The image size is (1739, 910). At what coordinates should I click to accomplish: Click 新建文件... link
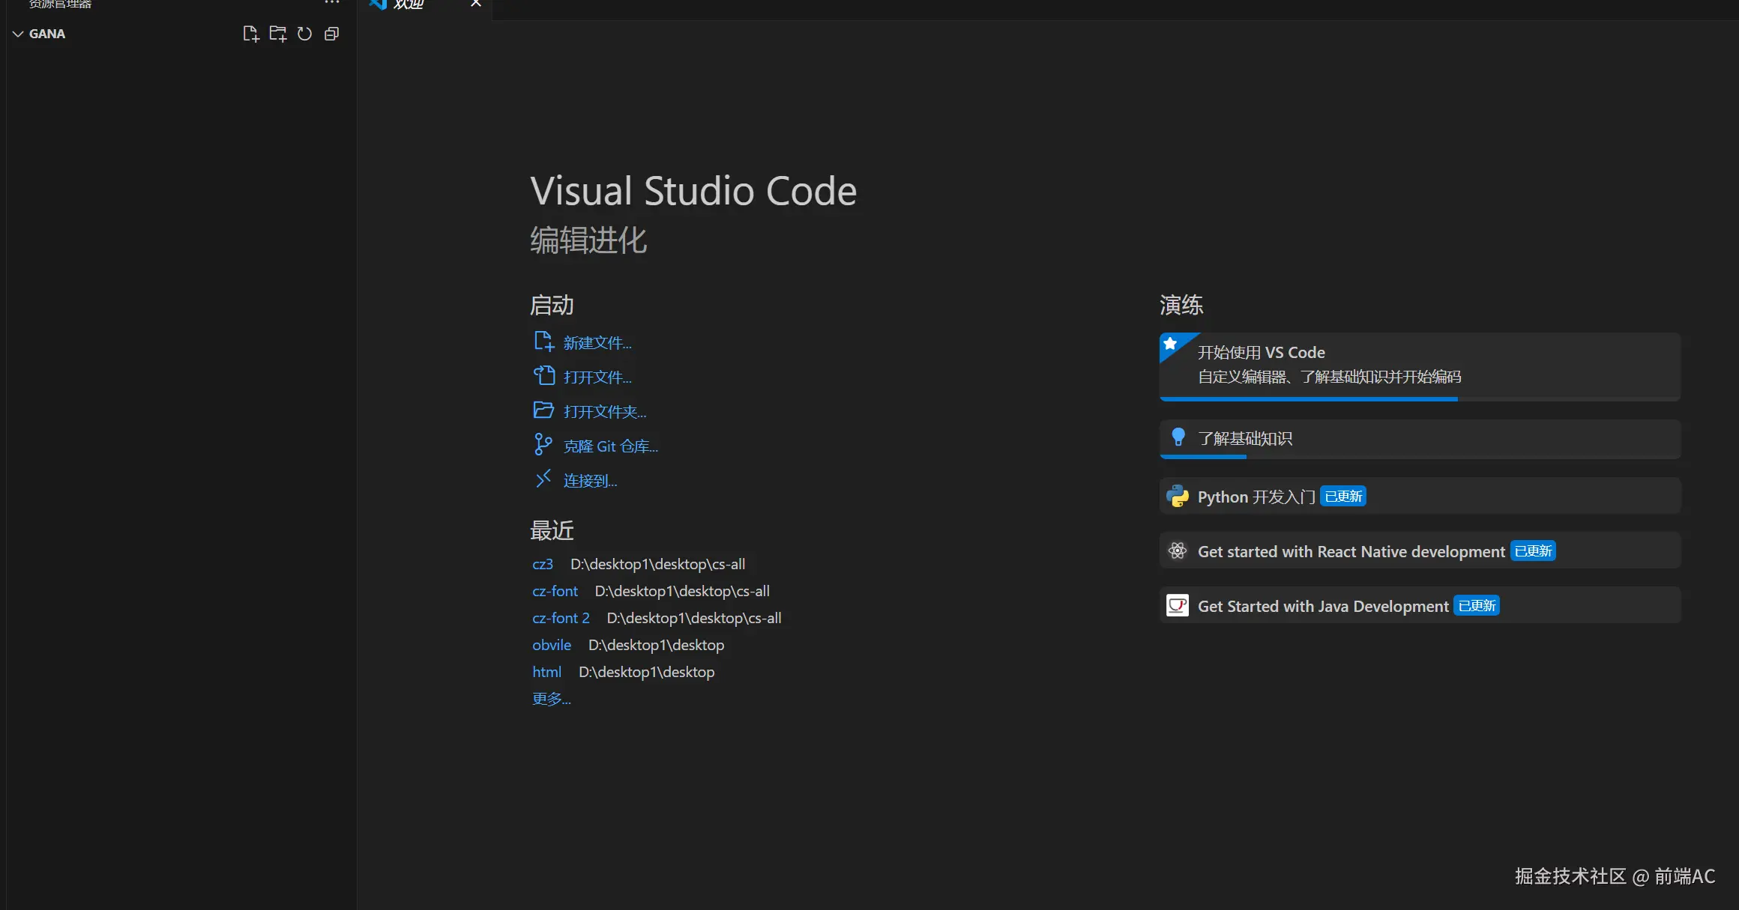tap(597, 343)
